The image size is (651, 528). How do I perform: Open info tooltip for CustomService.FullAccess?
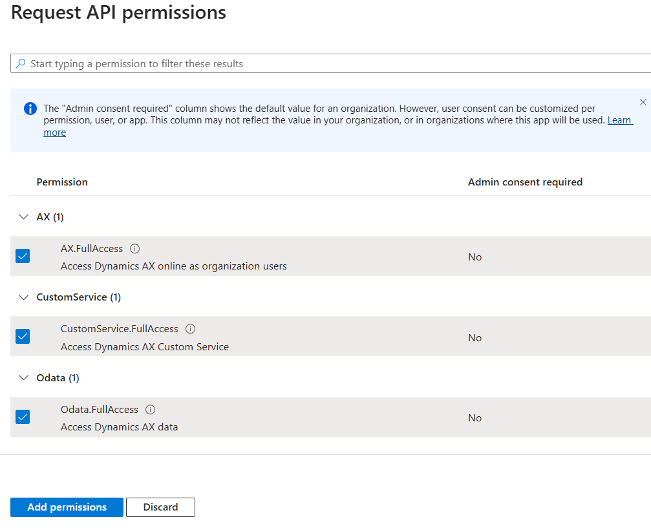(x=190, y=329)
